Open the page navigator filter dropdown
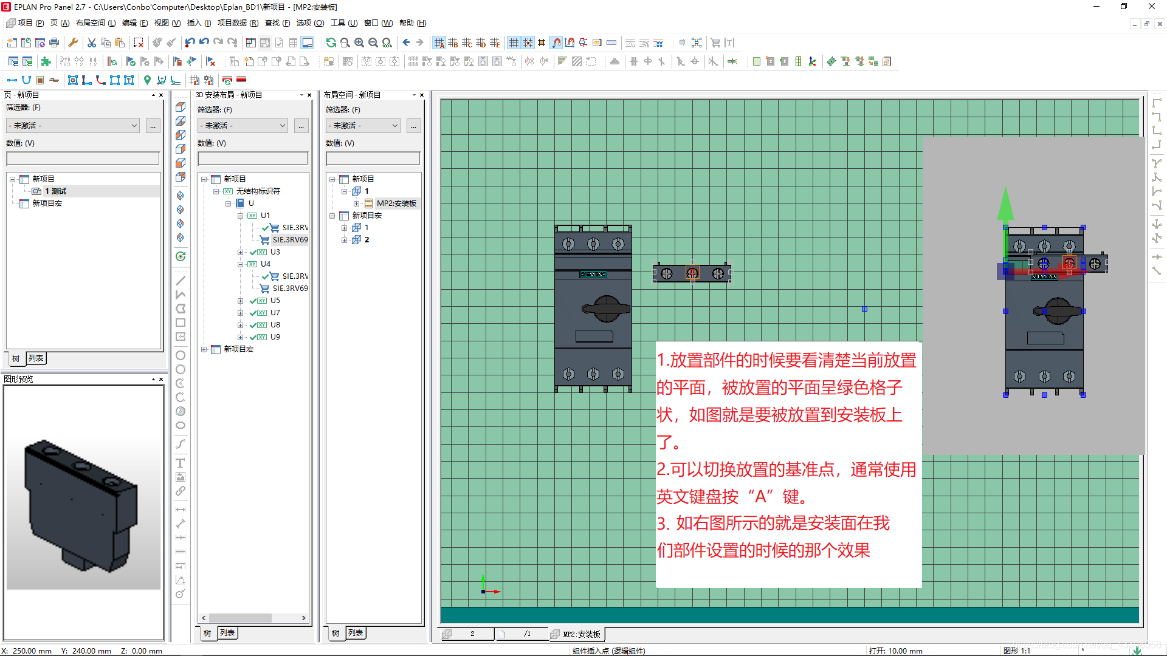 point(134,126)
